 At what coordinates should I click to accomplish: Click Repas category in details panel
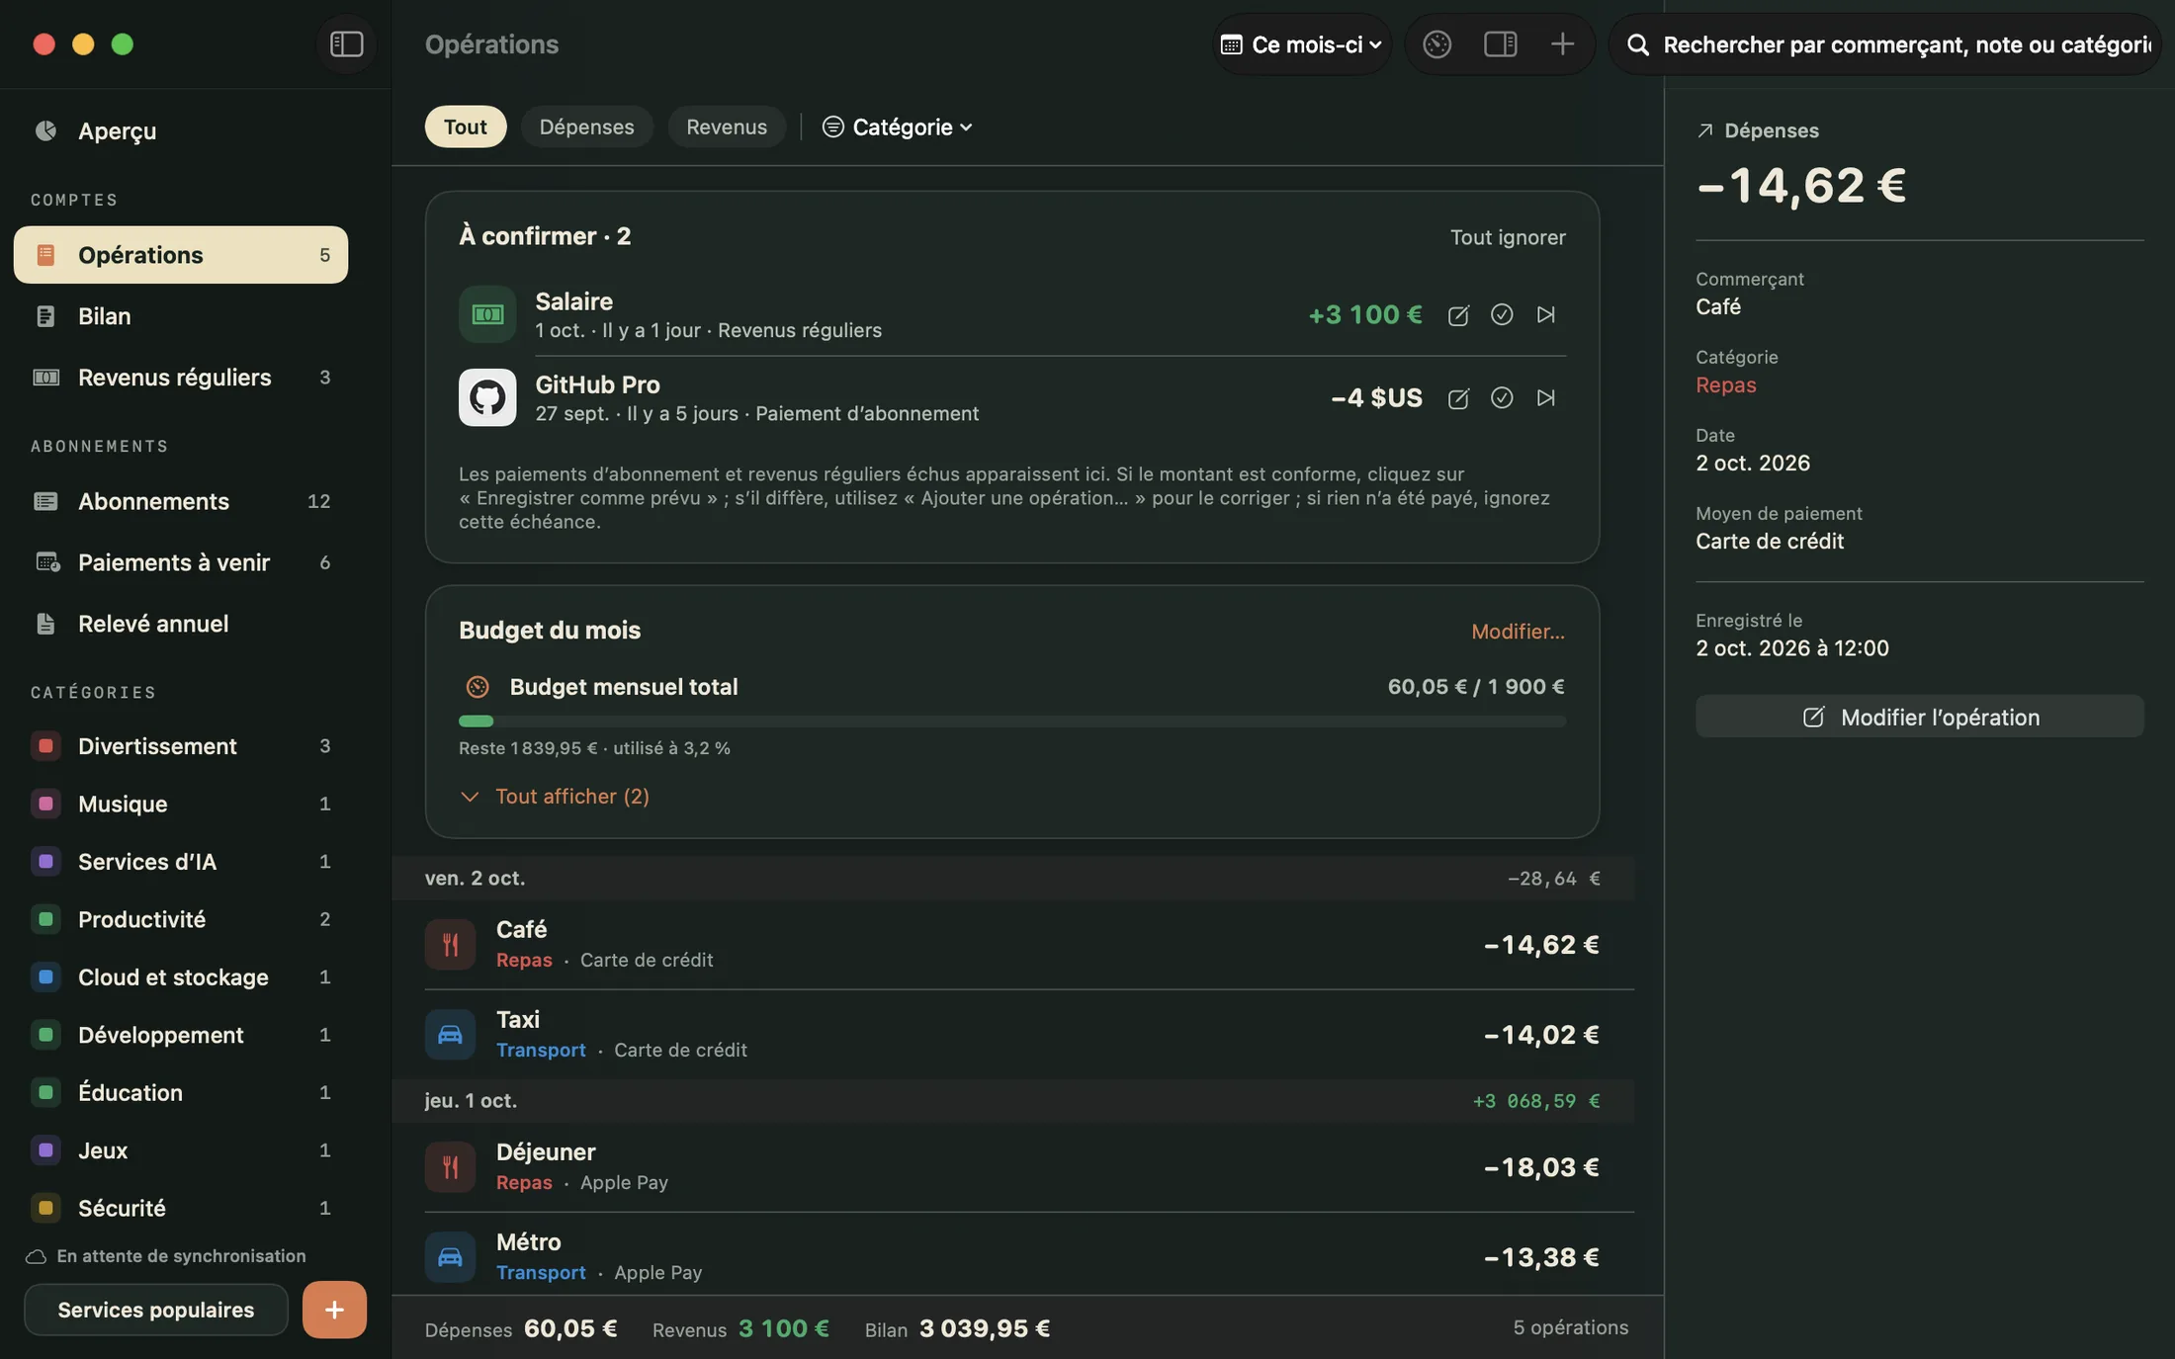click(1725, 385)
